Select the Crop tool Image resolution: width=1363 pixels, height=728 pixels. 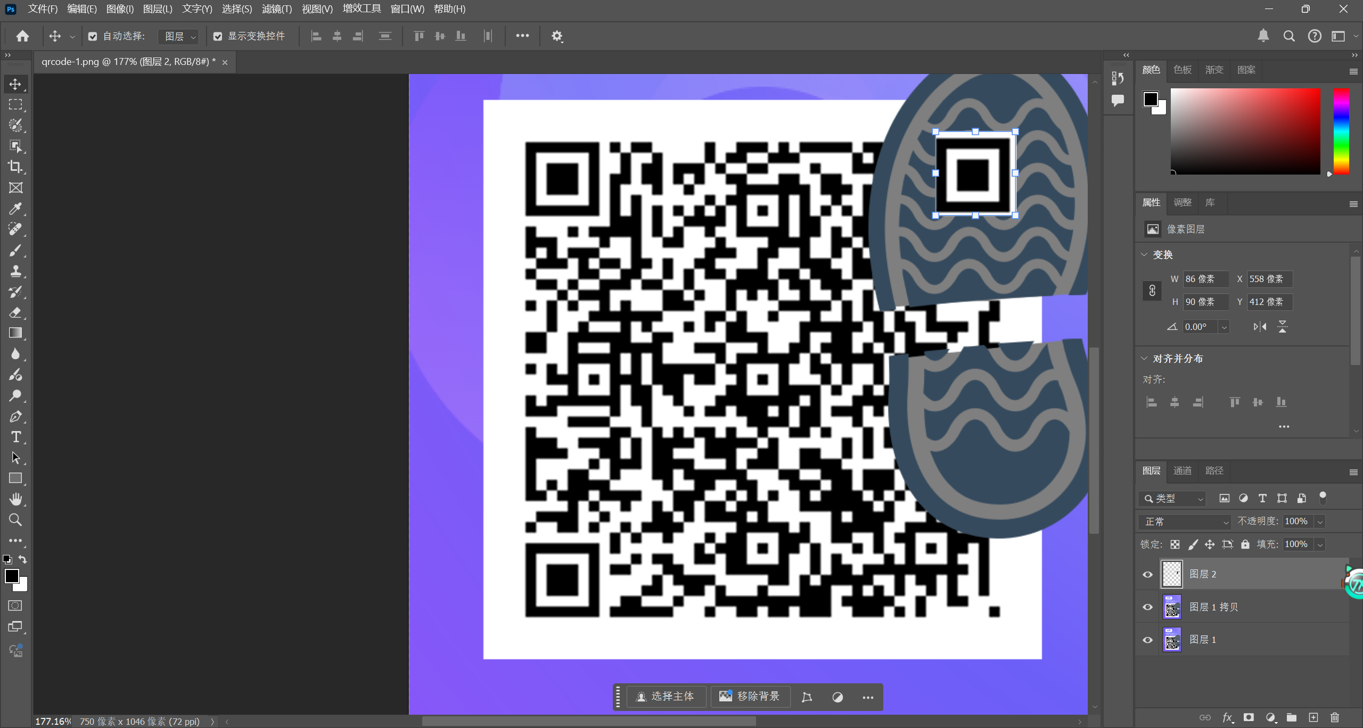click(15, 167)
